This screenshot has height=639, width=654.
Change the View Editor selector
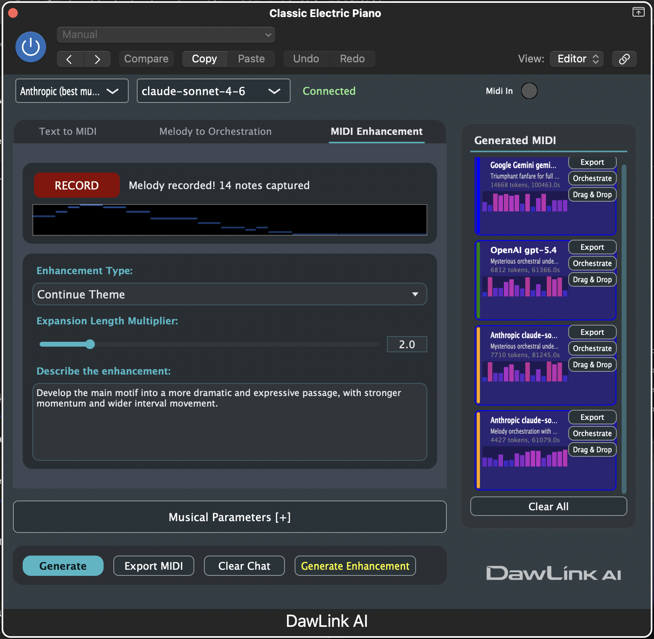click(x=577, y=59)
